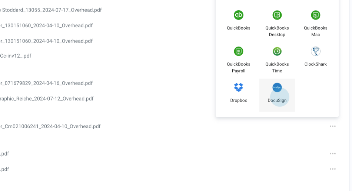Open ellipsis menu for the bottom .pdf row
This screenshot has width=352, height=191.
coord(333,169)
